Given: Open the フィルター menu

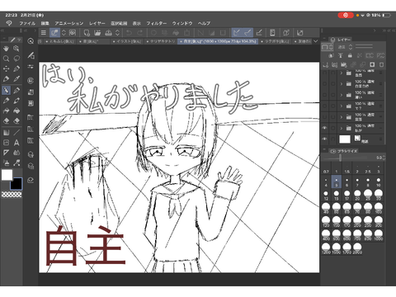Looking at the screenshot, I should 156,23.
